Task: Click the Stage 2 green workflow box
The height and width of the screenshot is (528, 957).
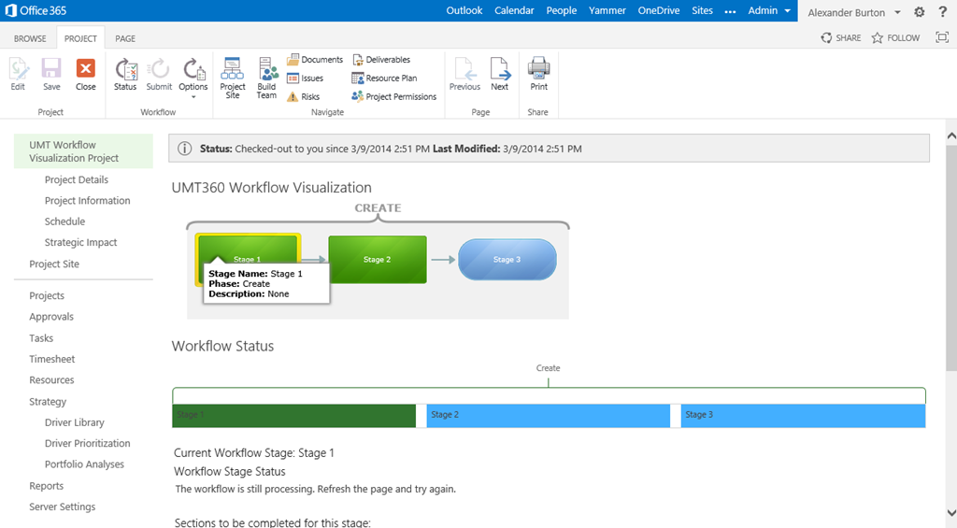Action: [378, 260]
